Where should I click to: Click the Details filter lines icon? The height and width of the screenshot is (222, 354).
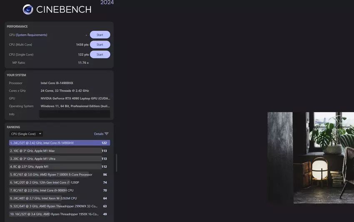coord(107,134)
